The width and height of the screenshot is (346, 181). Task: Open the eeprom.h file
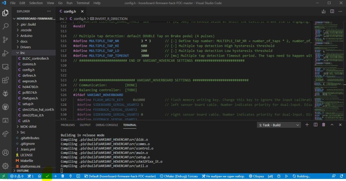pos(29,81)
